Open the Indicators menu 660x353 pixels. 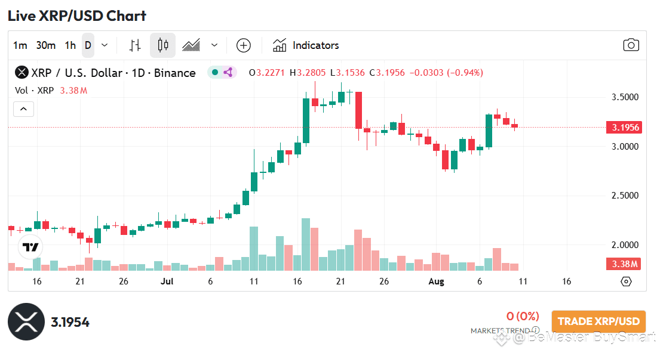click(x=306, y=45)
